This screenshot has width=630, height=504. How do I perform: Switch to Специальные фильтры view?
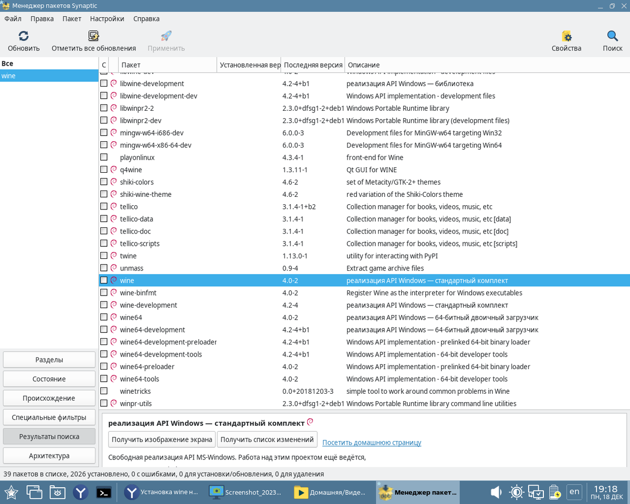(x=49, y=417)
